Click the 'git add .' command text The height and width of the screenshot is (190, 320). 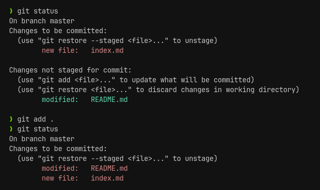click(x=36, y=119)
